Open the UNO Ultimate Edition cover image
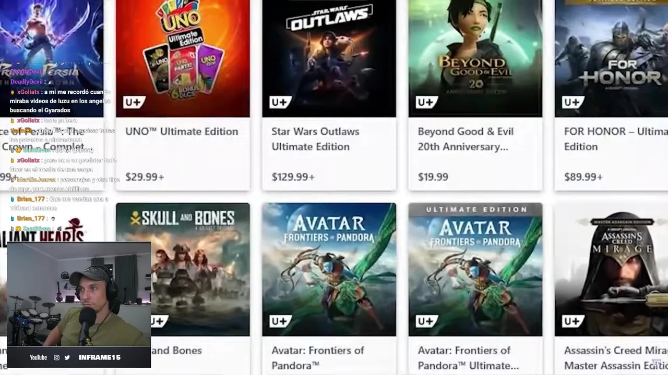 point(183,58)
